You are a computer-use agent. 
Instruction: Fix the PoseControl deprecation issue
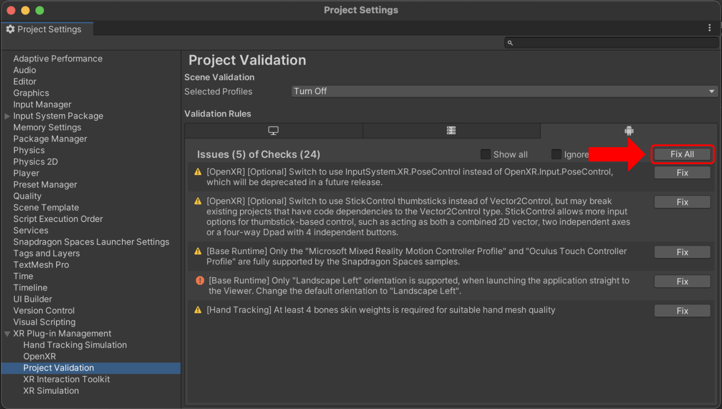click(x=682, y=173)
